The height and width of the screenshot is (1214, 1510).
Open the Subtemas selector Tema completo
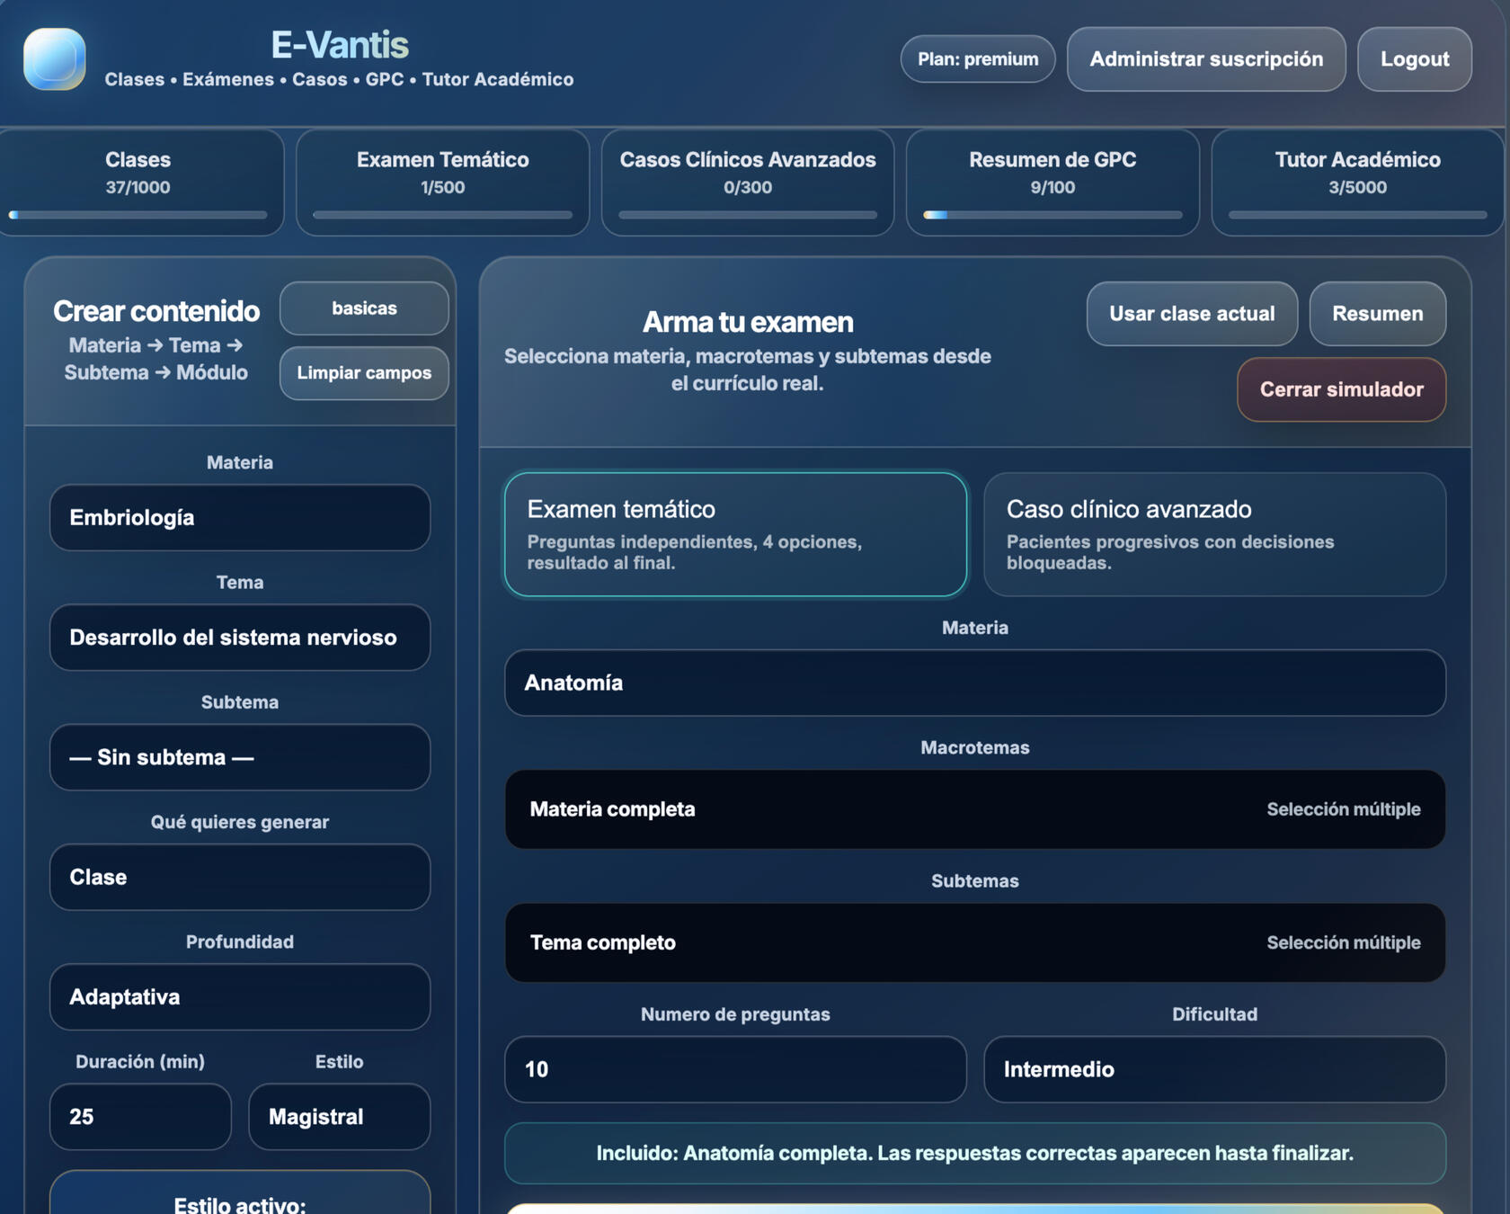(x=975, y=942)
